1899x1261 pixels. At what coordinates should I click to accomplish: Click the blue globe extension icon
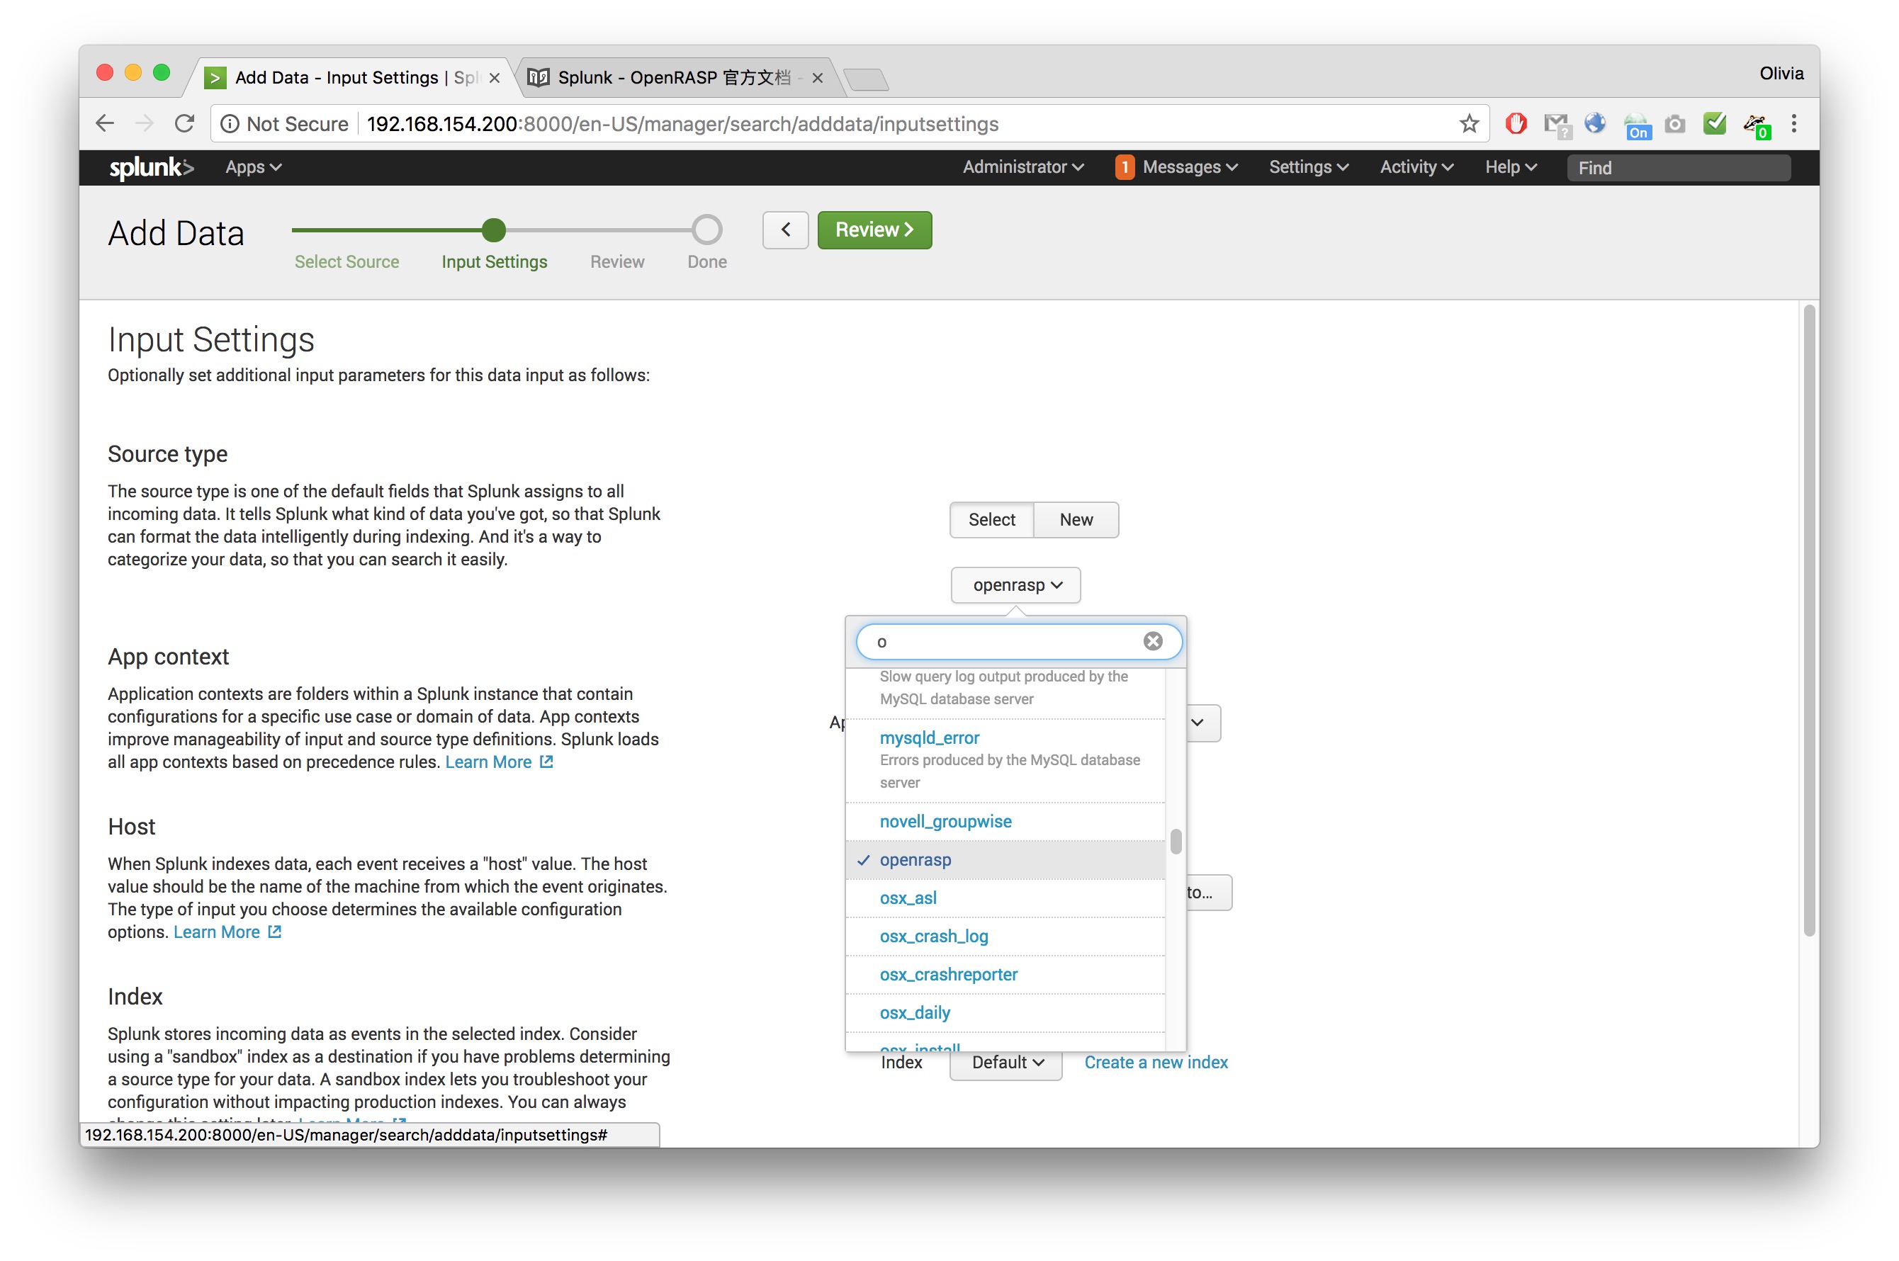click(x=1594, y=123)
